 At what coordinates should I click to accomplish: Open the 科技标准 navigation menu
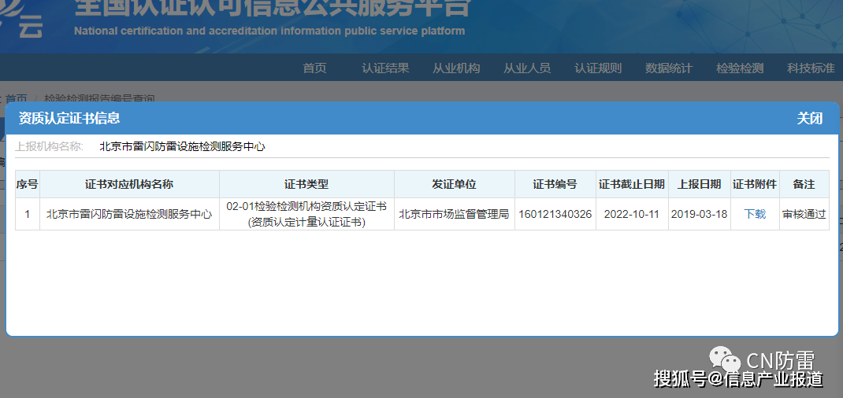811,68
